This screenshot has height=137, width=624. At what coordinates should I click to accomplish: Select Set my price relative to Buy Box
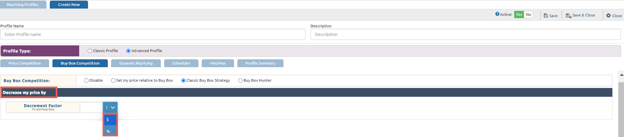coord(113,81)
